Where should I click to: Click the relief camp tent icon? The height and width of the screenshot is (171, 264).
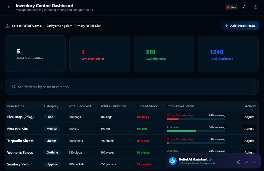tap(8, 26)
